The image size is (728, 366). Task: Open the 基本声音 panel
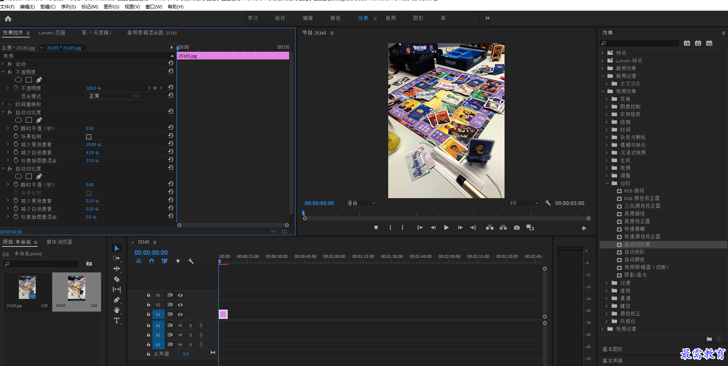[x=612, y=361]
